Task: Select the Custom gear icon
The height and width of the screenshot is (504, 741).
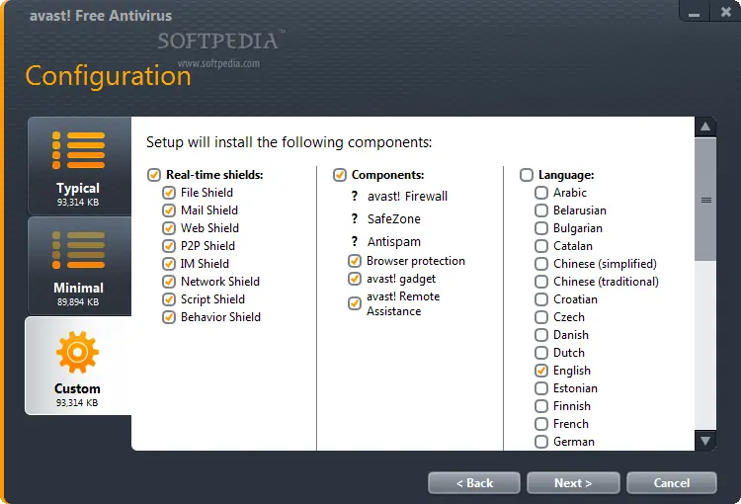Action: (x=78, y=353)
